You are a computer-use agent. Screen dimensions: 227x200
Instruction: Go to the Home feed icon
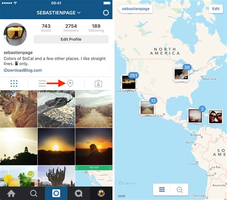point(11,193)
